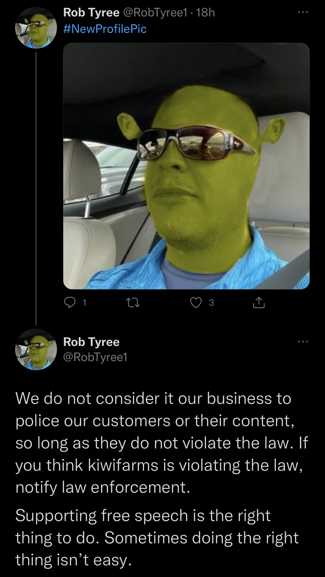Click the reply speech bubble icon
The height and width of the screenshot is (577, 325).
pos(70,303)
